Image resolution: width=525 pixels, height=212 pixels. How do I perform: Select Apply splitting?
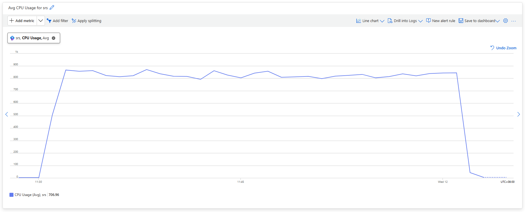coord(86,21)
